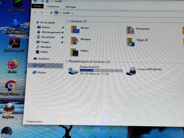This screenshot has height=138, width=184.
Task: Select the Vidéos folder icon
Action: pyautogui.click(x=74, y=52)
